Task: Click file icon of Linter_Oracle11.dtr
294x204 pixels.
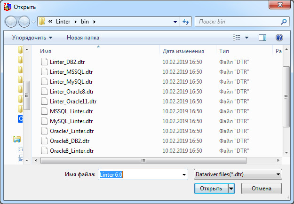Action: (44, 102)
